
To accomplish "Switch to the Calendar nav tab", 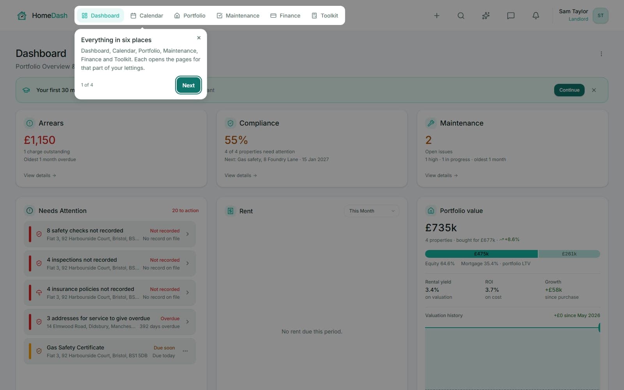I will tap(147, 16).
